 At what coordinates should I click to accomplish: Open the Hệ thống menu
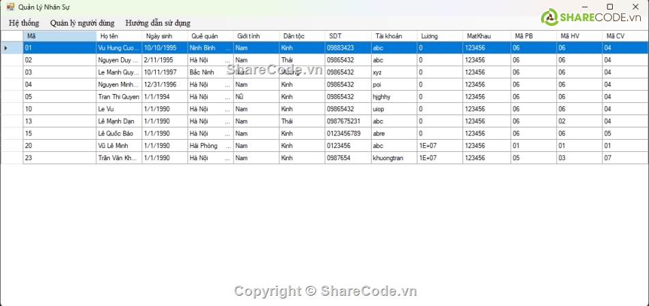(24, 22)
